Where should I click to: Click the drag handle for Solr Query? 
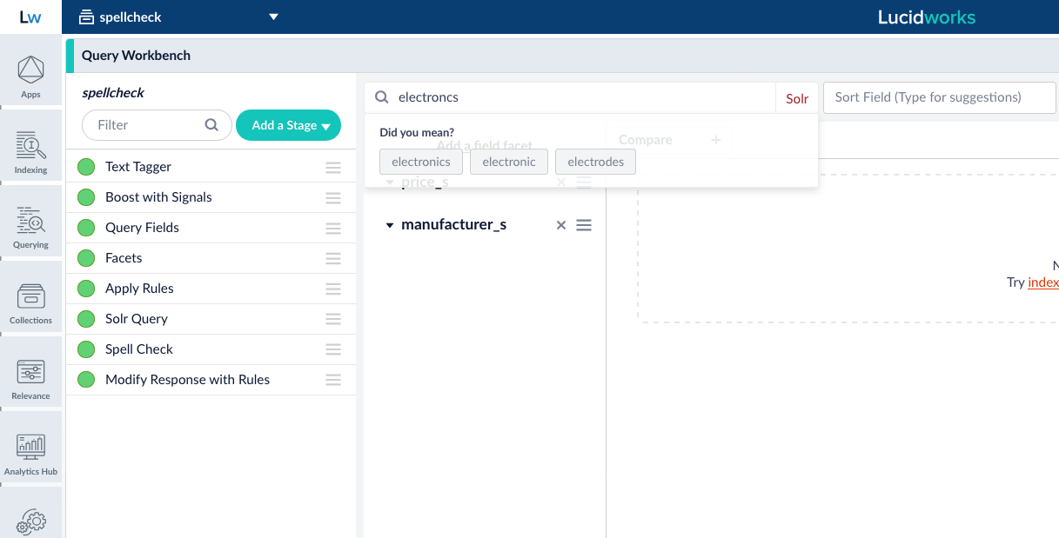point(333,319)
